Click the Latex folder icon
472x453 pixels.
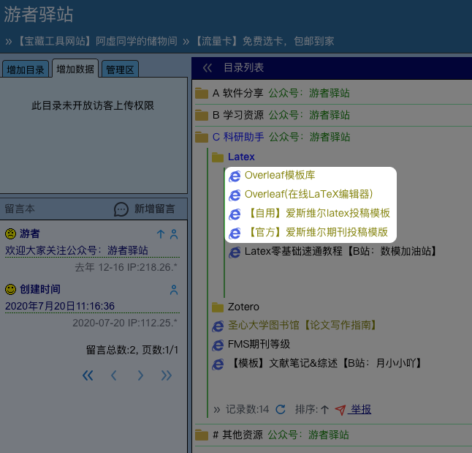point(218,157)
